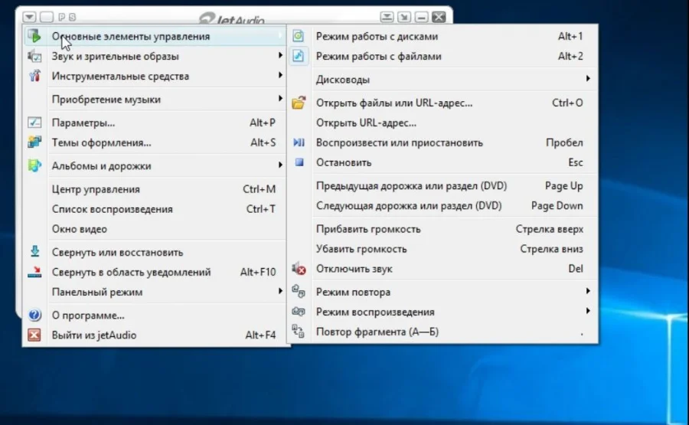Expand the Панельный режим submenu
The width and height of the screenshot is (689, 425).
click(x=155, y=292)
